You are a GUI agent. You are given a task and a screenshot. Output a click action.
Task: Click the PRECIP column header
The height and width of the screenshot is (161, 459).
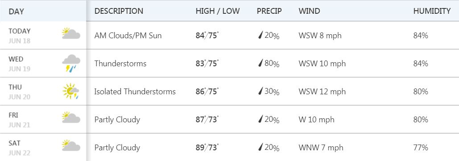(x=269, y=11)
